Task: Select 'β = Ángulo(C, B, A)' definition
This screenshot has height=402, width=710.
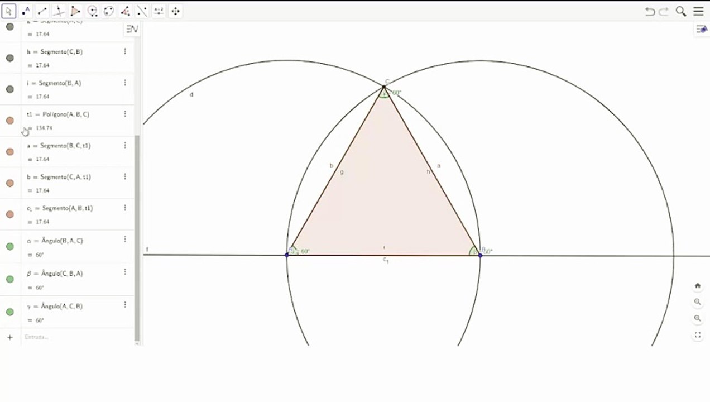Action: (x=55, y=274)
